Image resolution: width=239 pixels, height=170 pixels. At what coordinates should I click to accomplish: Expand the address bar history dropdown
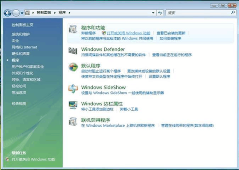click(153, 13)
